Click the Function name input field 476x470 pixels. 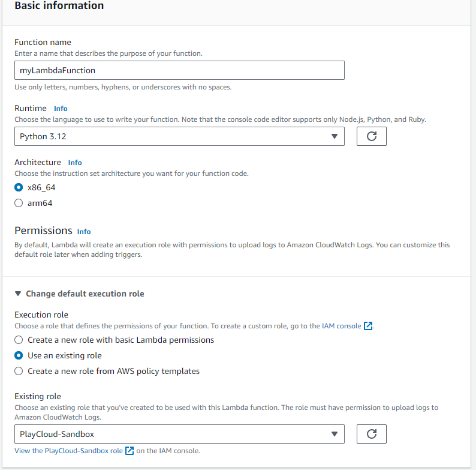click(179, 70)
